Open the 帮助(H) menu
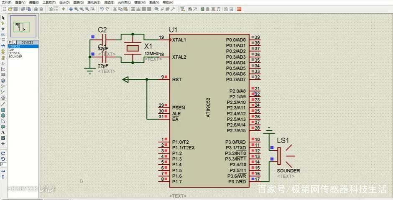Viewport: 393px width, 200px height. (x=168, y=2)
